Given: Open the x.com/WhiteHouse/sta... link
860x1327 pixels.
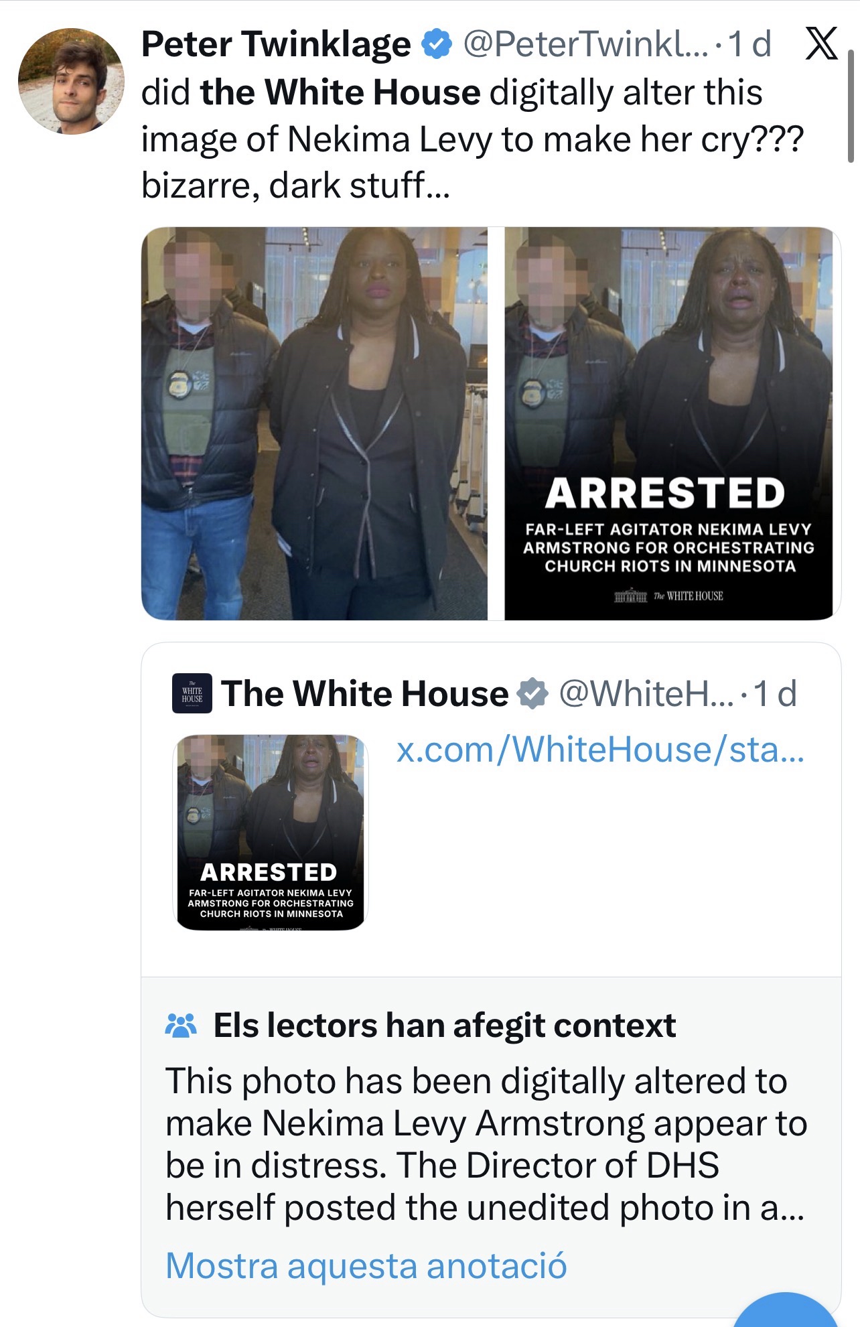Looking at the screenshot, I should point(600,750).
